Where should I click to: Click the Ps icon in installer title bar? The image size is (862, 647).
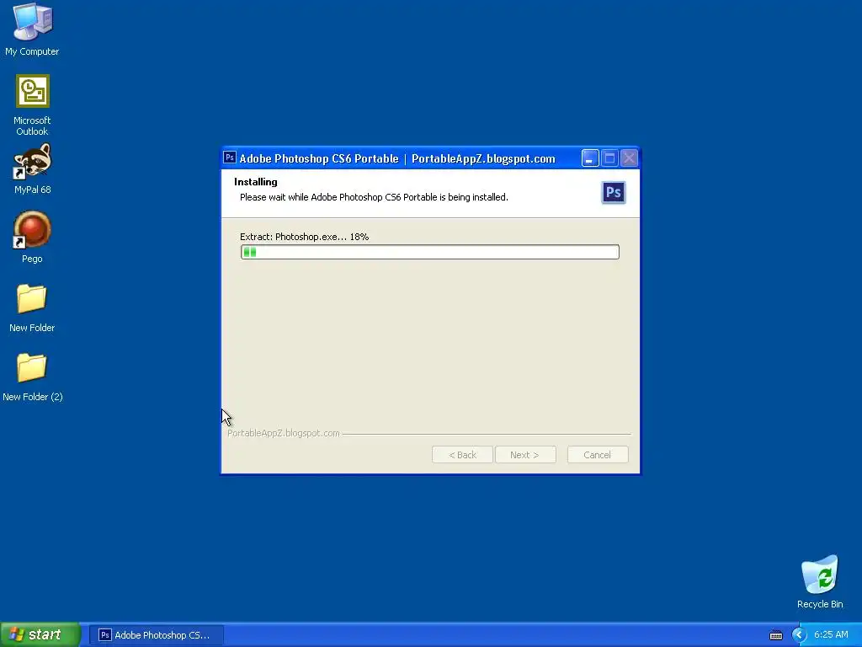[230, 158]
